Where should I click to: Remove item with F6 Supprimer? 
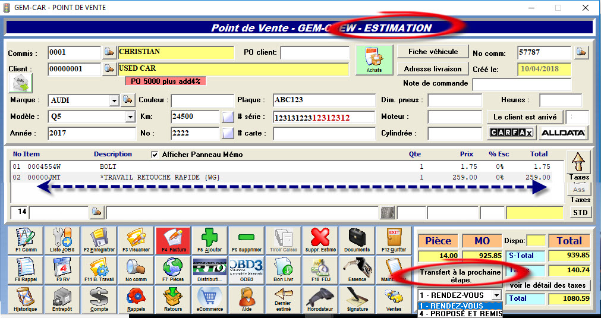click(246, 240)
